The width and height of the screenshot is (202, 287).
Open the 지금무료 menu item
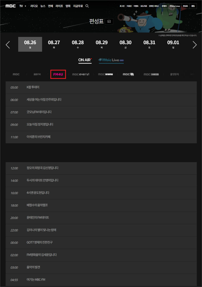(x=78, y=6)
